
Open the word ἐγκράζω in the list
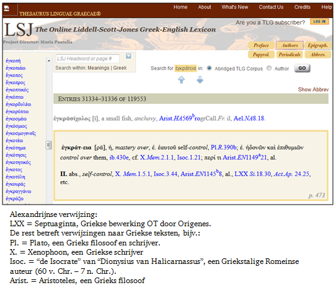tap(15, 199)
